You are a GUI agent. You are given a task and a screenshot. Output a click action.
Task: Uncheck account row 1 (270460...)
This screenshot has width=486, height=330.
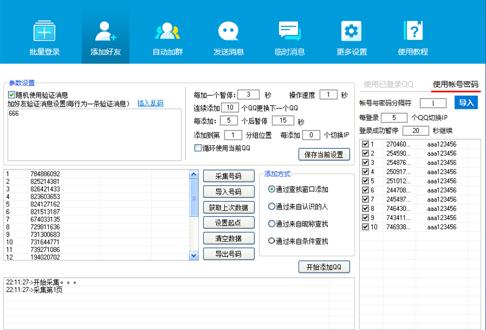pos(365,144)
